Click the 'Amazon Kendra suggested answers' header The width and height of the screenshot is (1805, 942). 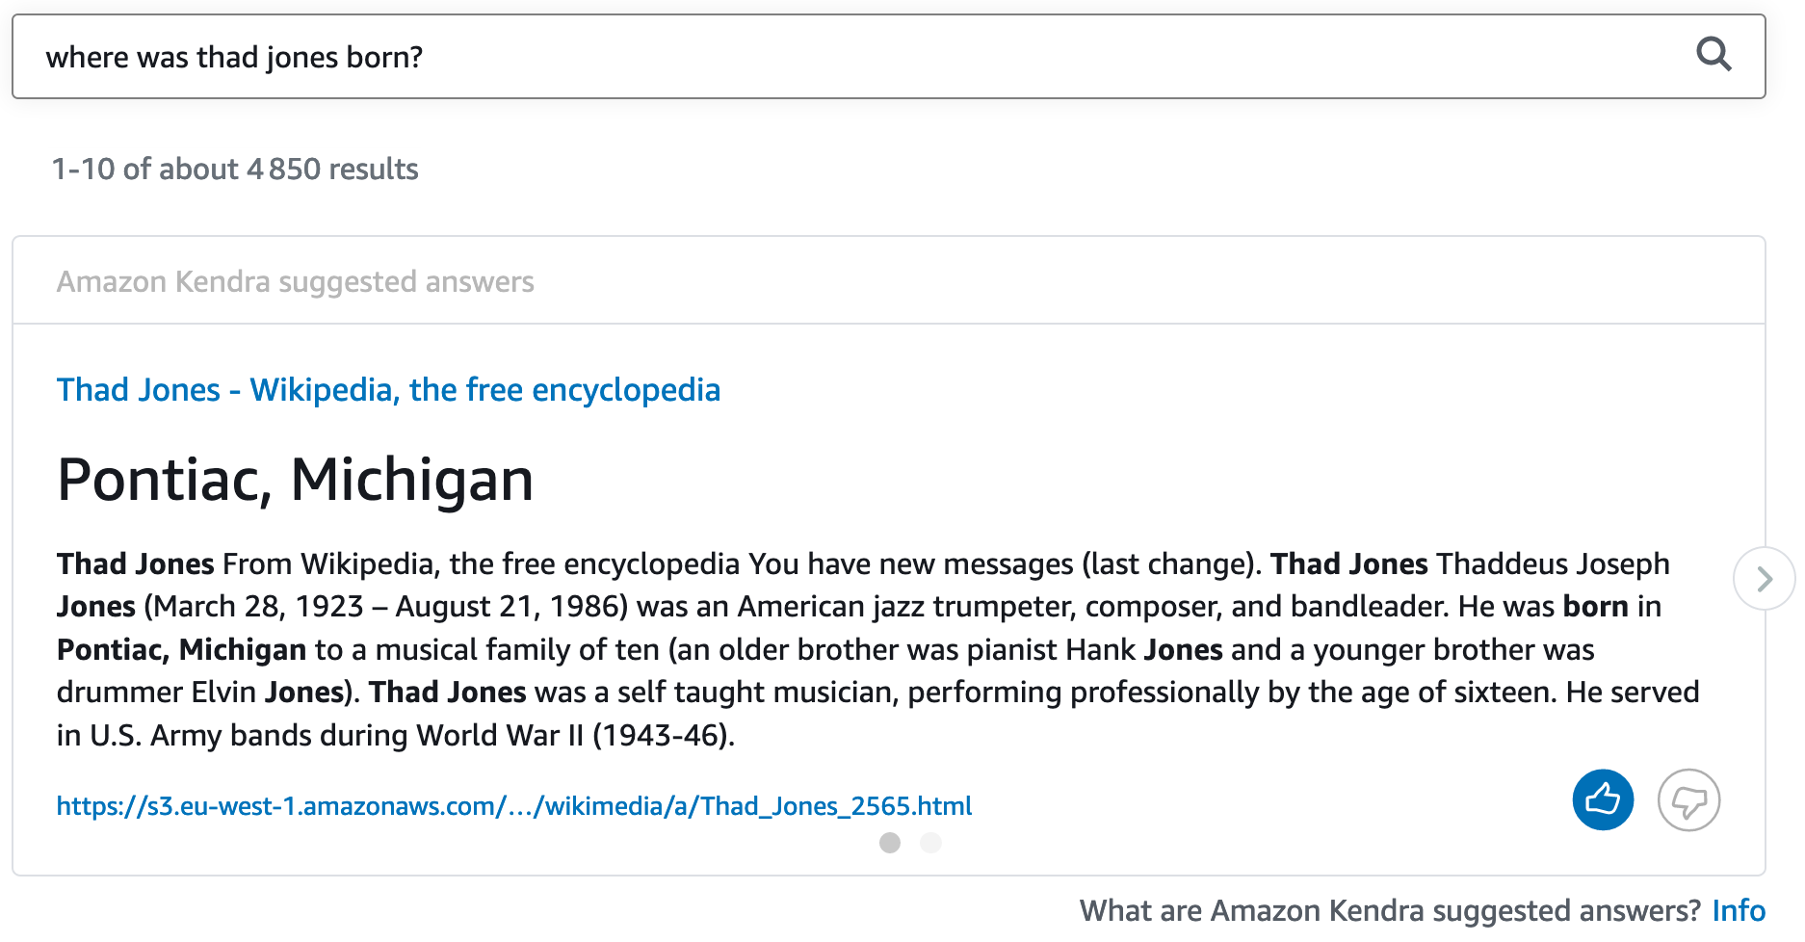pyautogui.click(x=295, y=282)
